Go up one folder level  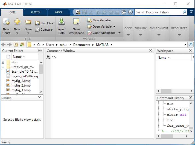(16, 45)
